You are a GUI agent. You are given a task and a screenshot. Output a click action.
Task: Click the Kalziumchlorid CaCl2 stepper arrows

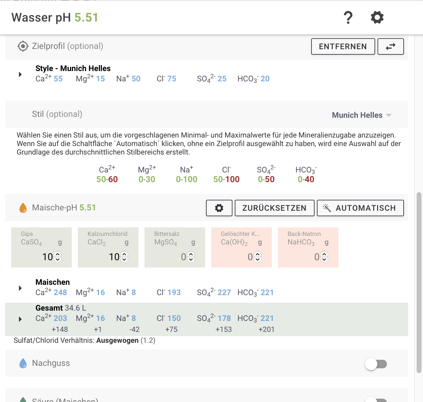tap(125, 257)
